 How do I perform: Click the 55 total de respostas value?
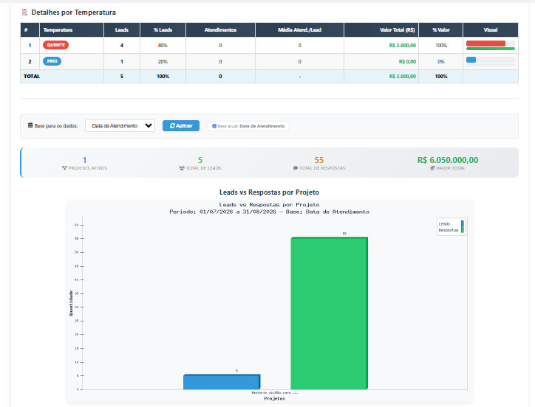[x=319, y=160]
